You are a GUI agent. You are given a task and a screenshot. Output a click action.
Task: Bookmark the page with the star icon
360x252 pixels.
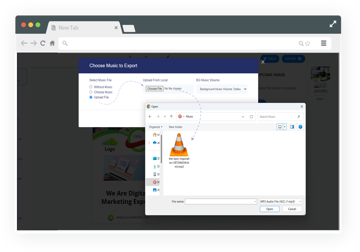(x=307, y=43)
